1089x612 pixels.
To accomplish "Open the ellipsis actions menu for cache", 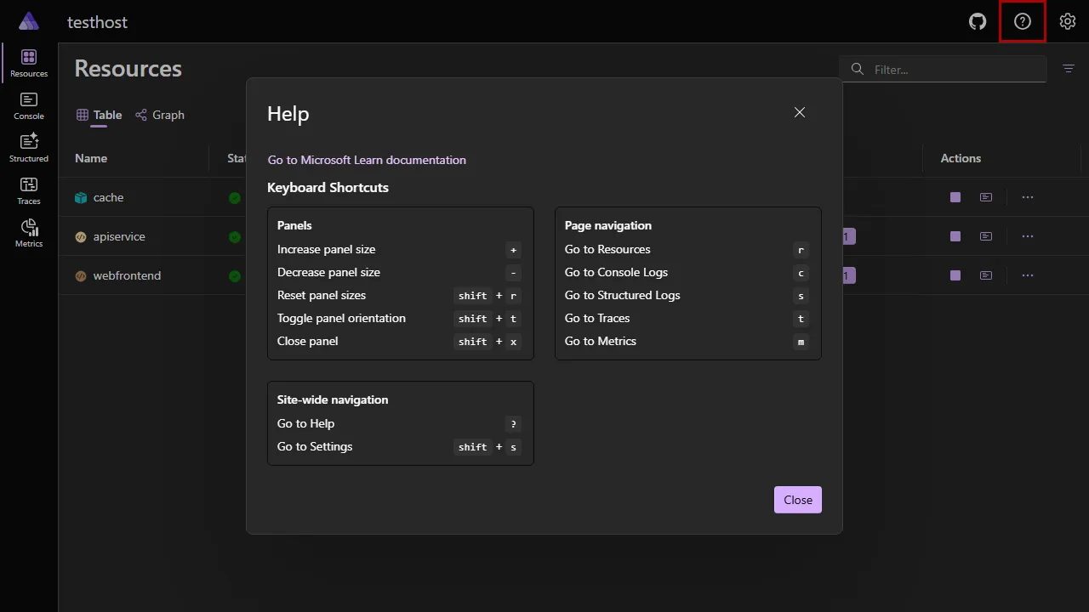I will coord(1027,196).
